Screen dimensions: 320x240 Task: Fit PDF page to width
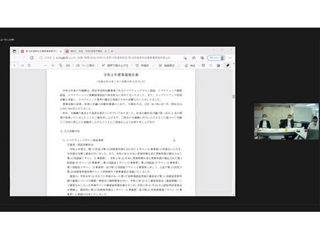point(68,66)
